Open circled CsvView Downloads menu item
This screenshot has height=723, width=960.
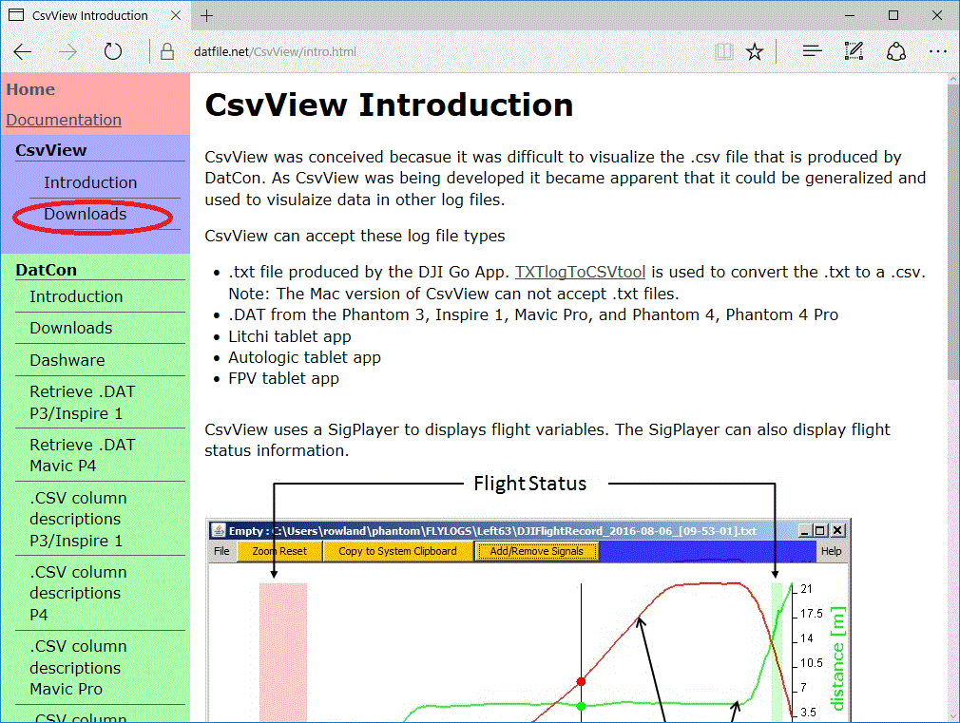point(85,215)
